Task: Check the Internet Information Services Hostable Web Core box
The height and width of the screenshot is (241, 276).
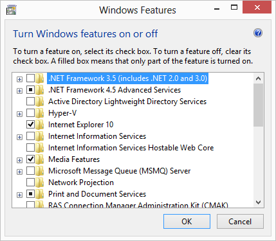Action: click(x=30, y=148)
